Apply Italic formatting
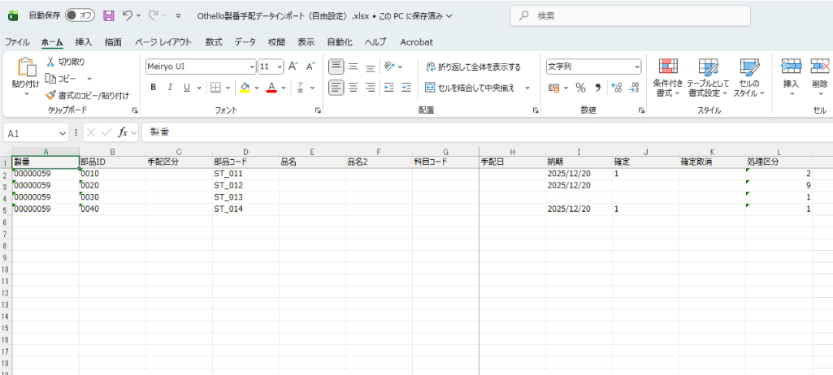The height and width of the screenshot is (375, 833). (170, 88)
